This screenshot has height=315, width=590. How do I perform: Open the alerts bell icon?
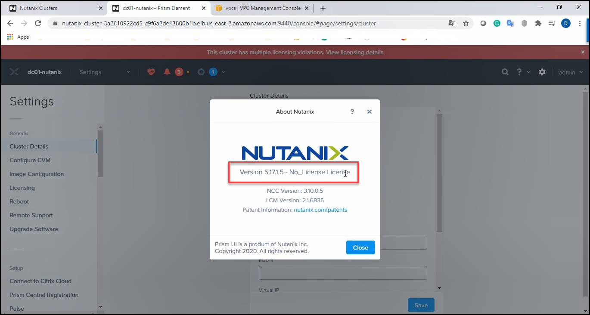tap(167, 72)
